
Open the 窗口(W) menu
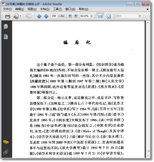[x=70, y=9]
